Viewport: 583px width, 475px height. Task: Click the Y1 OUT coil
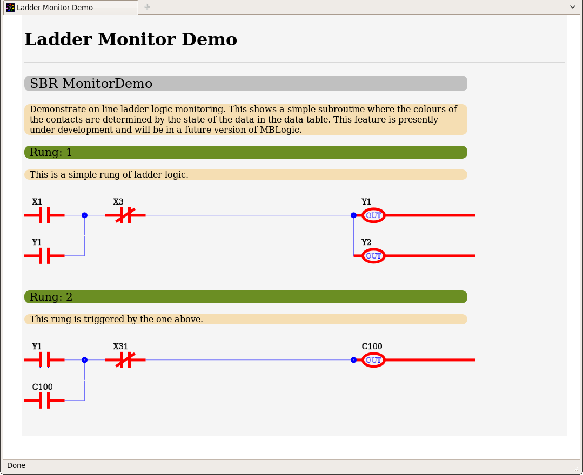tap(373, 215)
